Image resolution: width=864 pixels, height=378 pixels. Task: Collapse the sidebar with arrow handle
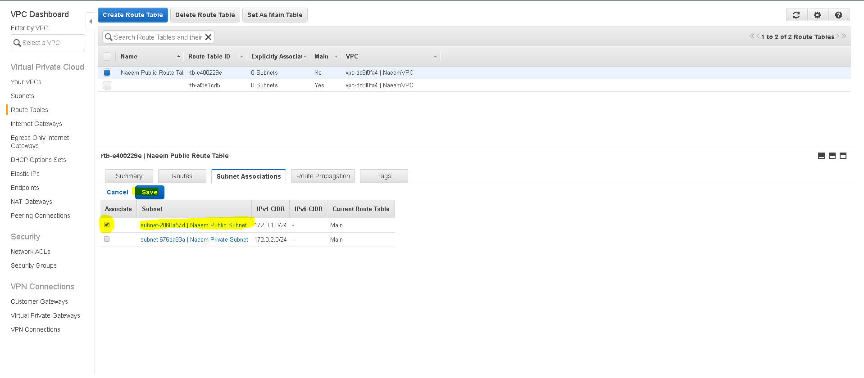tap(91, 21)
